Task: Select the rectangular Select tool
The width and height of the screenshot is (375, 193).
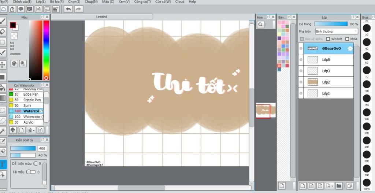Action: 3,111
